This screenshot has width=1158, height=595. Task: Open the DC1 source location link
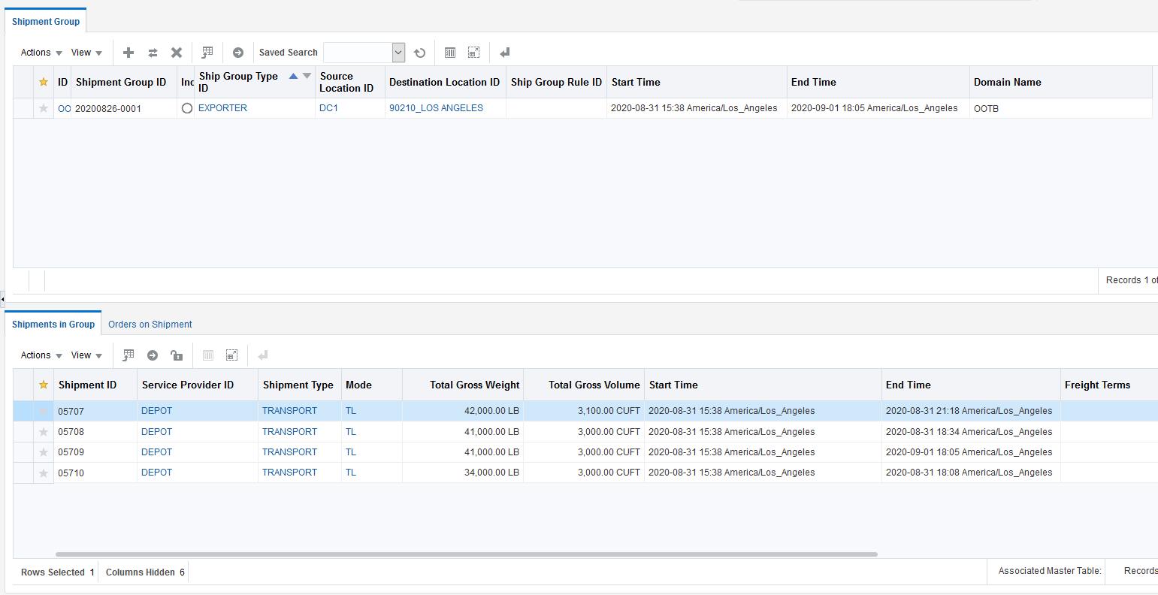tap(328, 108)
